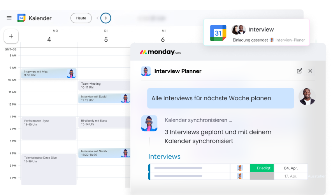Click the 12 PM time label
332x195 pixels.
[12, 104]
